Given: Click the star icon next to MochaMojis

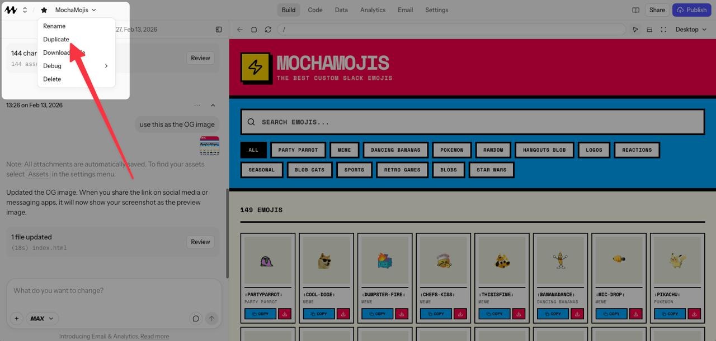Looking at the screenshot, I should click(44, 9).
